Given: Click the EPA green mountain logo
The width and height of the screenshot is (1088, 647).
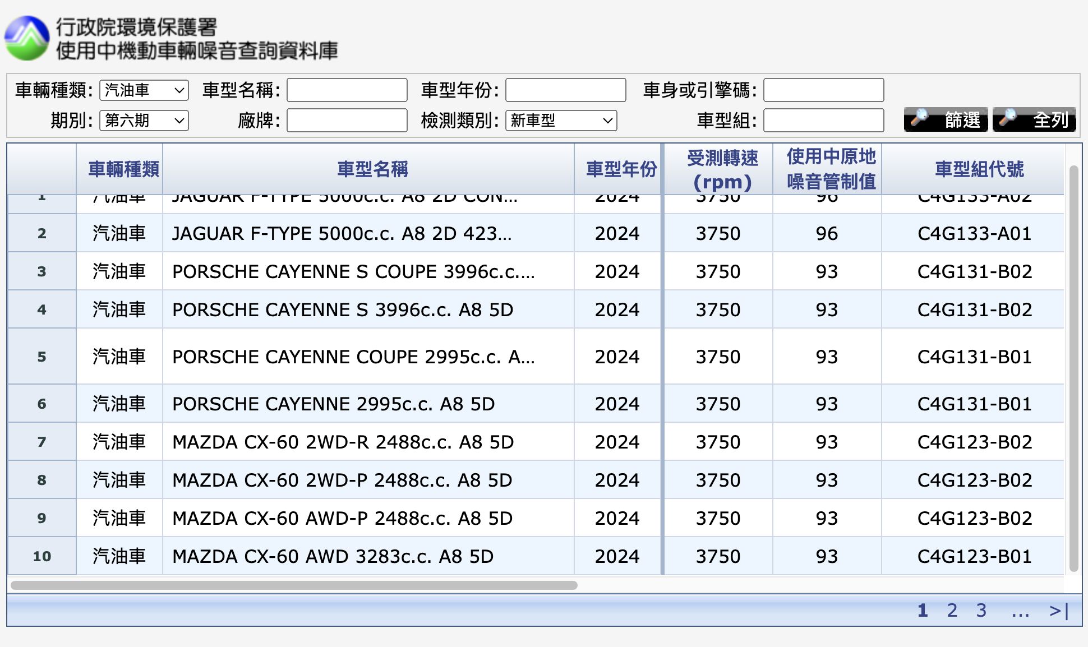Looking at the screenshot, I should [27, 38].
